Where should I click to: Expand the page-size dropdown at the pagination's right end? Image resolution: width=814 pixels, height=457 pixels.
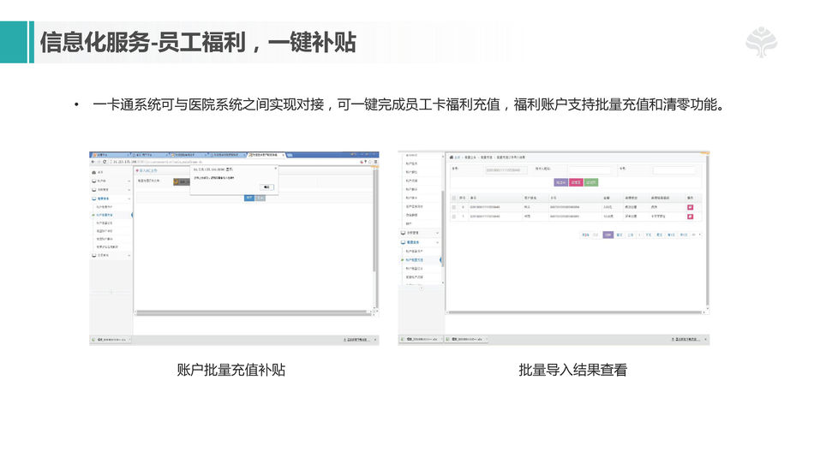tap(695, 234)
